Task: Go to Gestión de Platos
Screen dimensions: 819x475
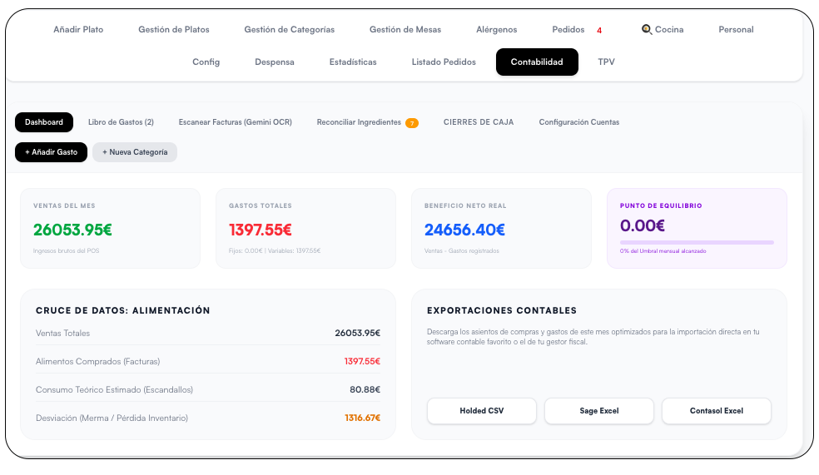Action: pos(174,30)
